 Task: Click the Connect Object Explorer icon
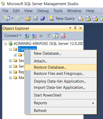pos(27,36)
